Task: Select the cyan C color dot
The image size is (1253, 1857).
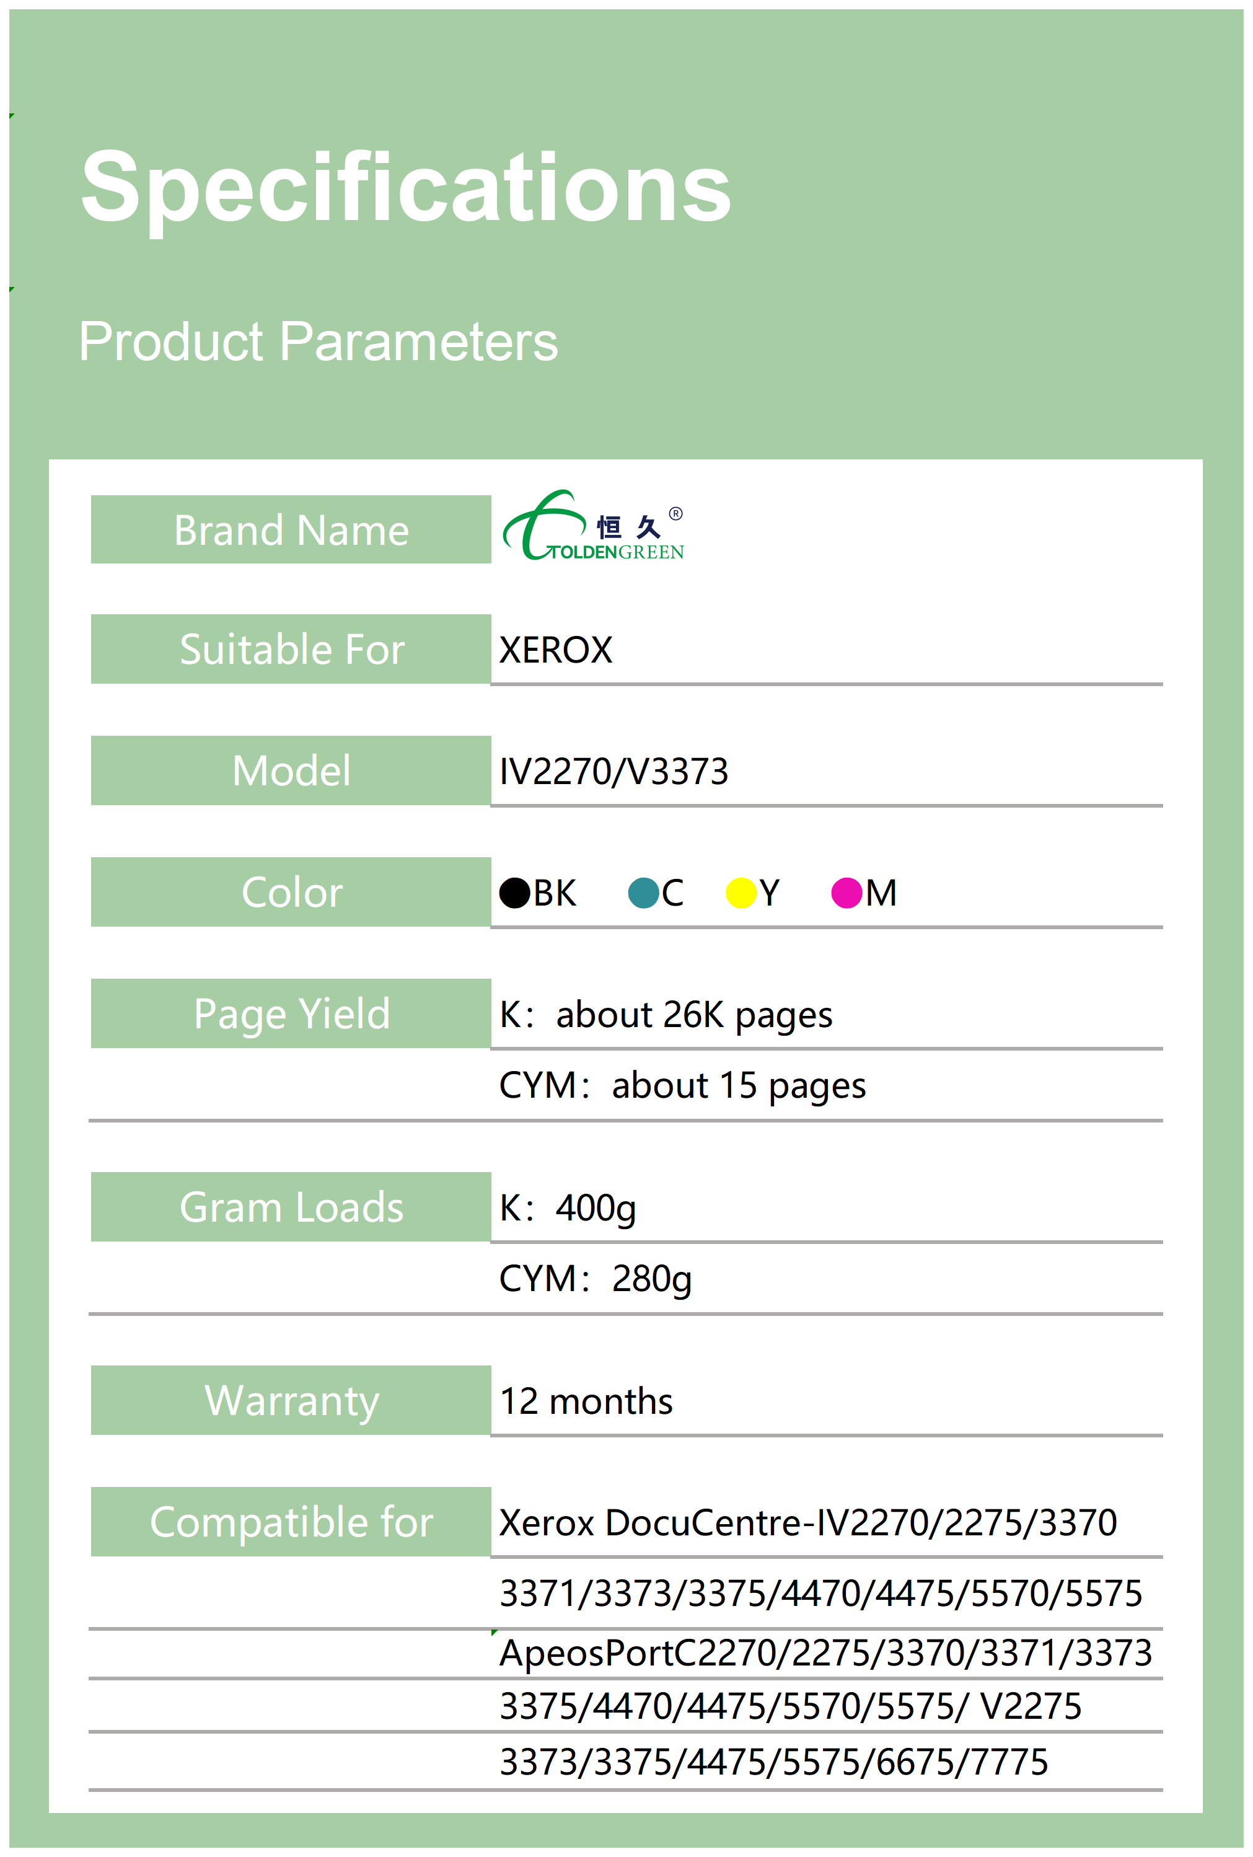Action: click(x=643, y=893)
